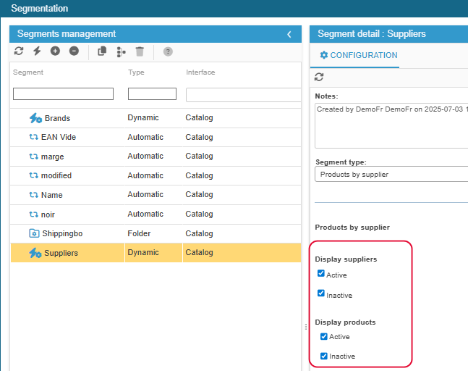
Task: Click the tree structure toolbar icon
Action: tap(121, 51)
